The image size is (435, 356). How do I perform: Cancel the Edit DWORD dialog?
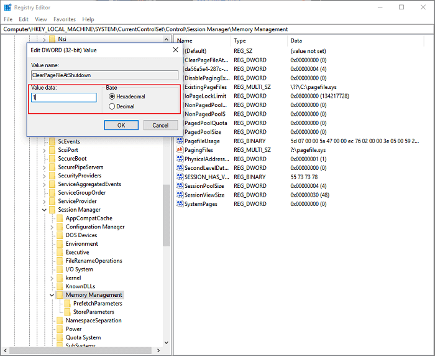pyautogui.click(x=160, y=125)
